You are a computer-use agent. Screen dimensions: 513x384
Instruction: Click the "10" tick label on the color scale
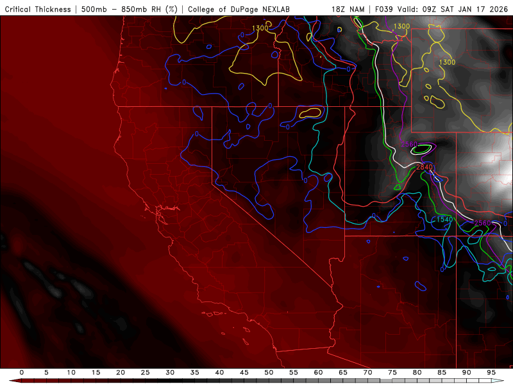(71, 372)
